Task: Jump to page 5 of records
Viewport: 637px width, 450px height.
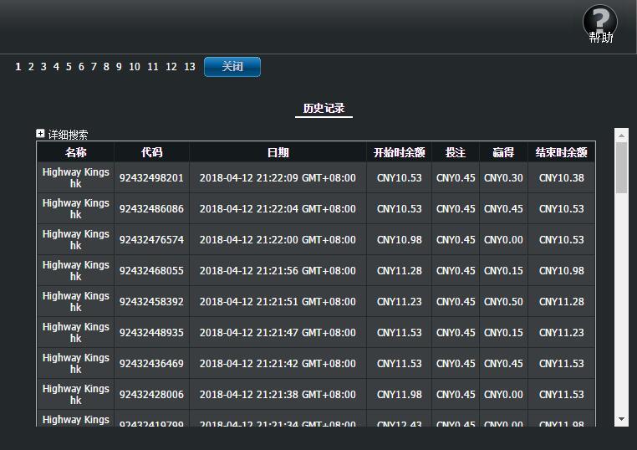Action: (69, 67)
